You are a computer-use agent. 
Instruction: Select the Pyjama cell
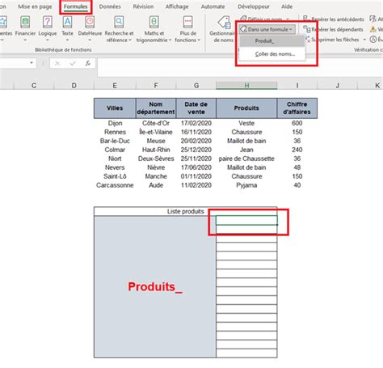246,185
